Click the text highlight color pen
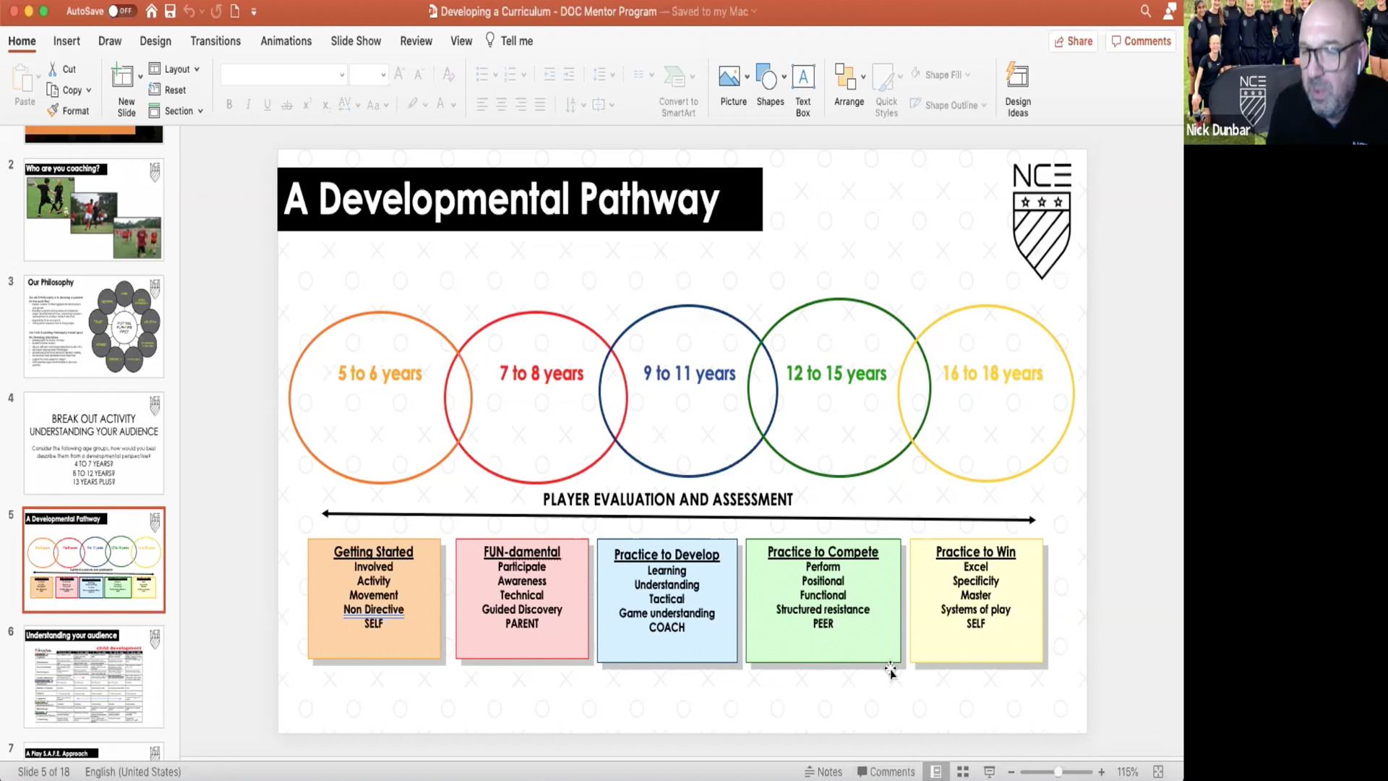This screenshot has height=781, width=1388. [413, 105]
